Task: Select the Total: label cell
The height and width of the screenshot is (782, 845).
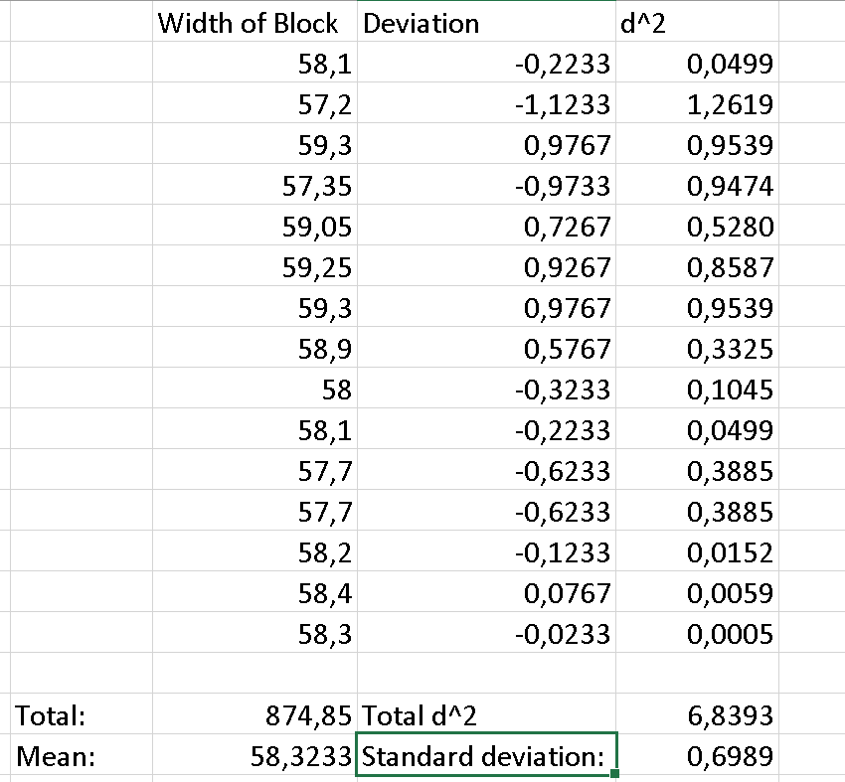Action: point(82,713)
